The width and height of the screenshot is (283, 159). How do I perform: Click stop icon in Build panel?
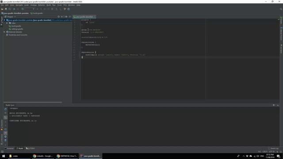5,113
